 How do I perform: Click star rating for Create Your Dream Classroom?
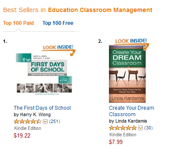coord(123,128)
